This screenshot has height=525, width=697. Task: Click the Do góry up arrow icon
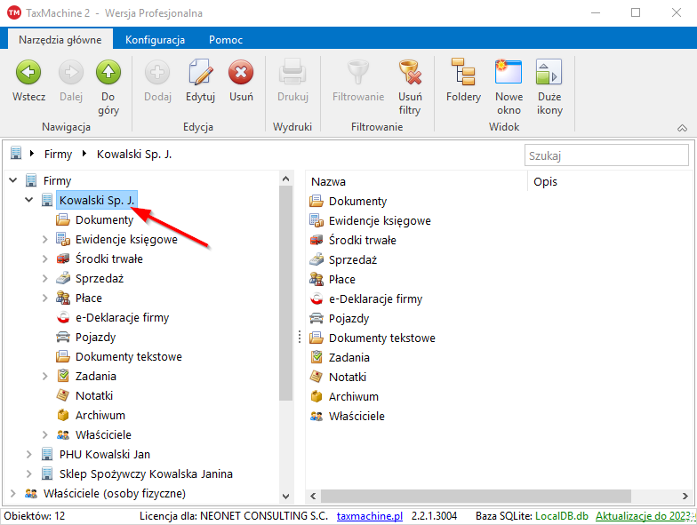point(108,74)
